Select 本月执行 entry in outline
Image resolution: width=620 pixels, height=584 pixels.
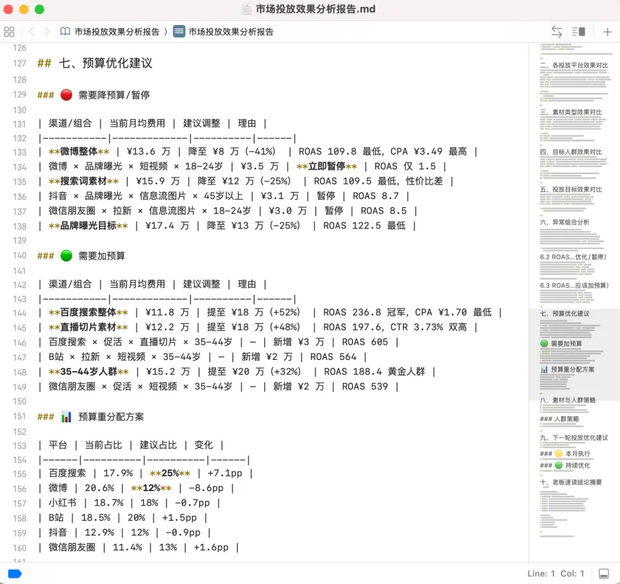(565, 454)
